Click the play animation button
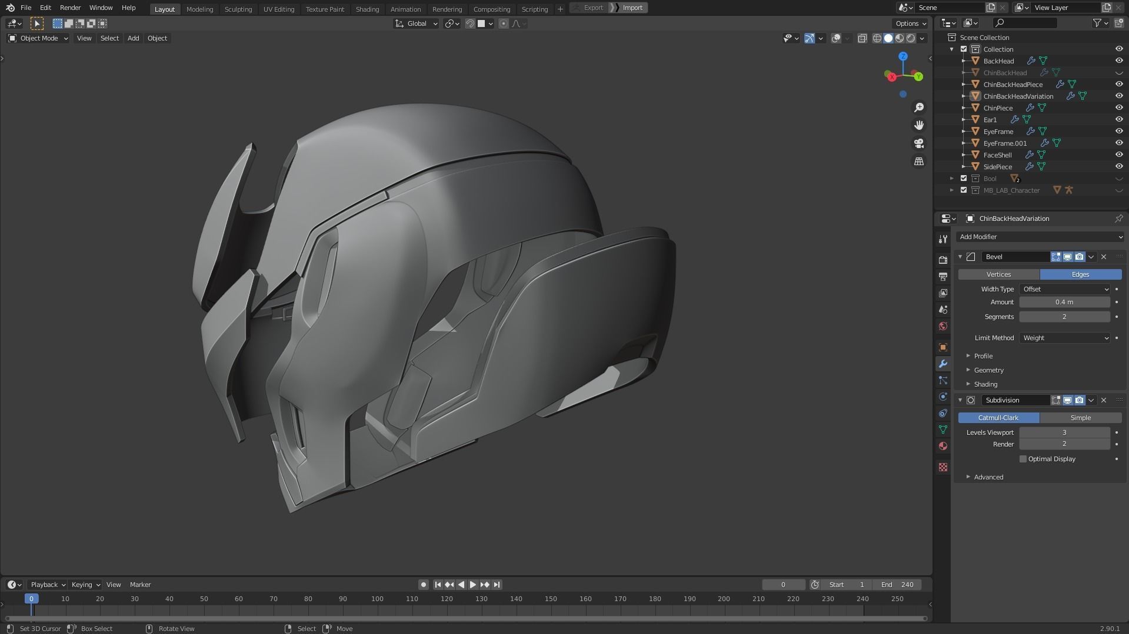 click(472, 585)
